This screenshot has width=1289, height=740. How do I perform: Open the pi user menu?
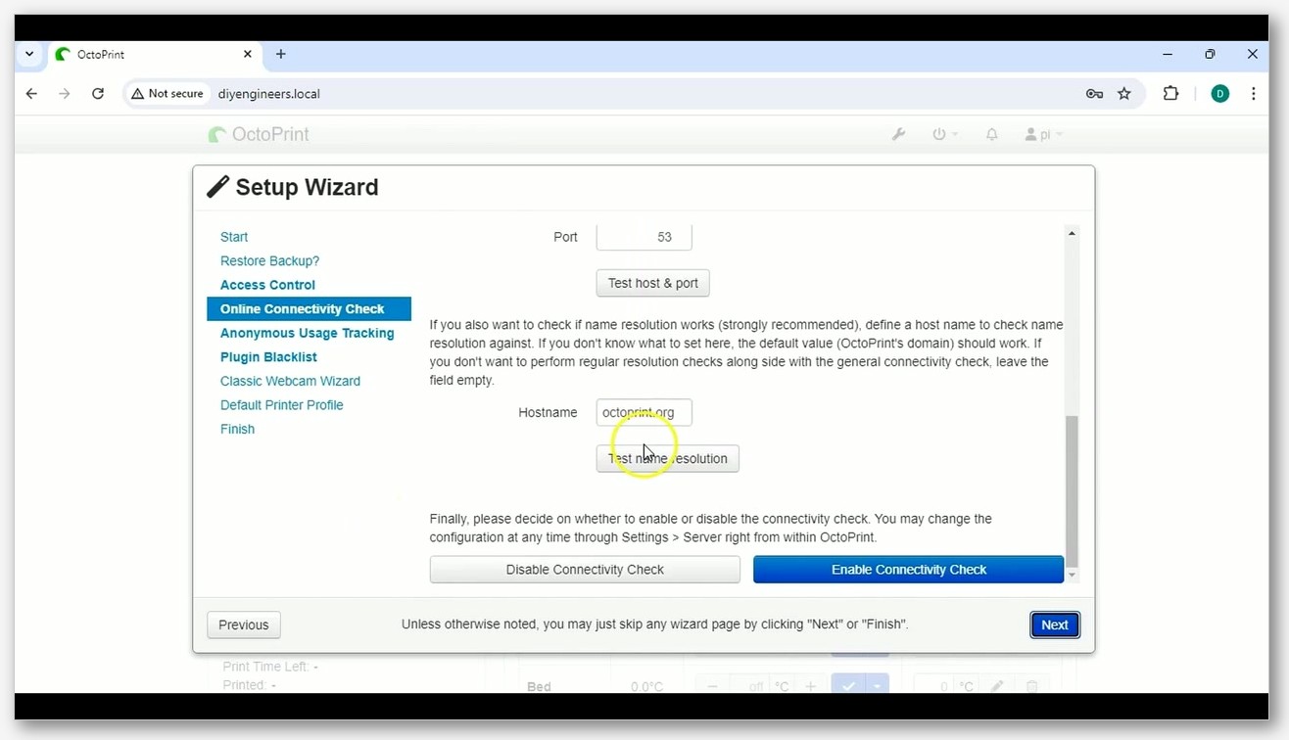click(x=1043, y=134)
